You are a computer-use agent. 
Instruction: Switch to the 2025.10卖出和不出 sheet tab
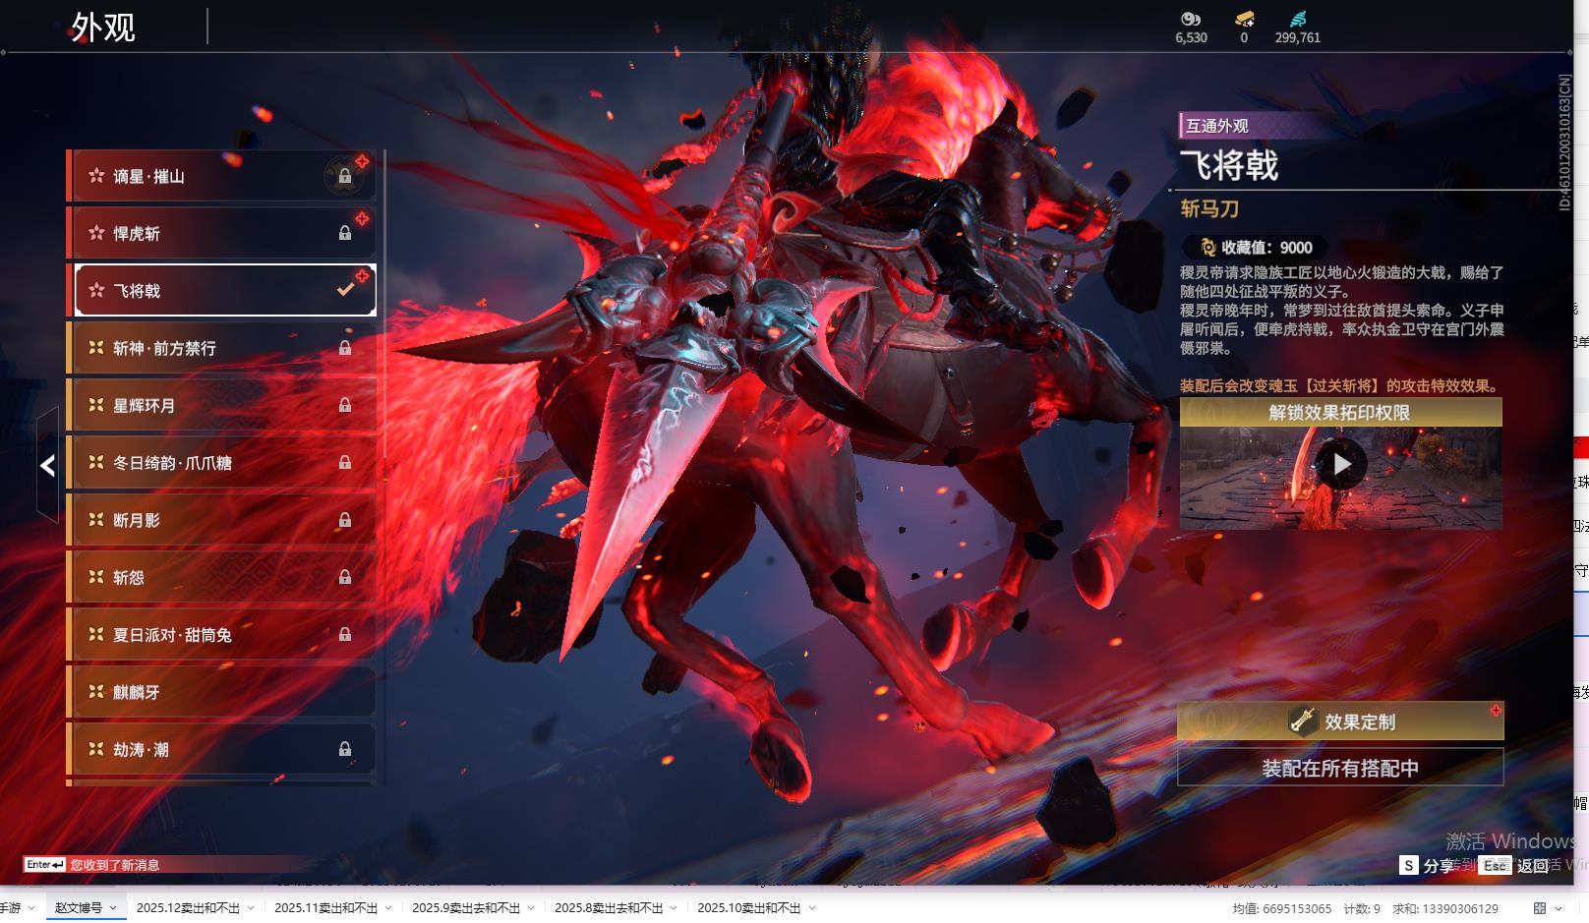point(748,908)
